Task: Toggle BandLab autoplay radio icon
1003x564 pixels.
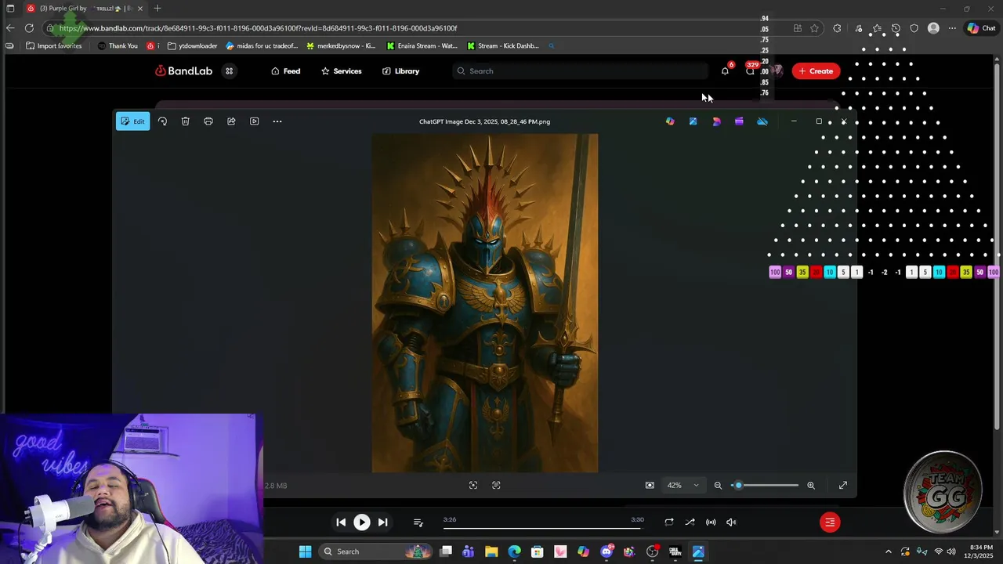Action: (711, 522)
